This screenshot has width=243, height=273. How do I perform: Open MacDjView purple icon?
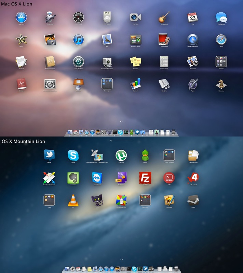tap(121, 177)
